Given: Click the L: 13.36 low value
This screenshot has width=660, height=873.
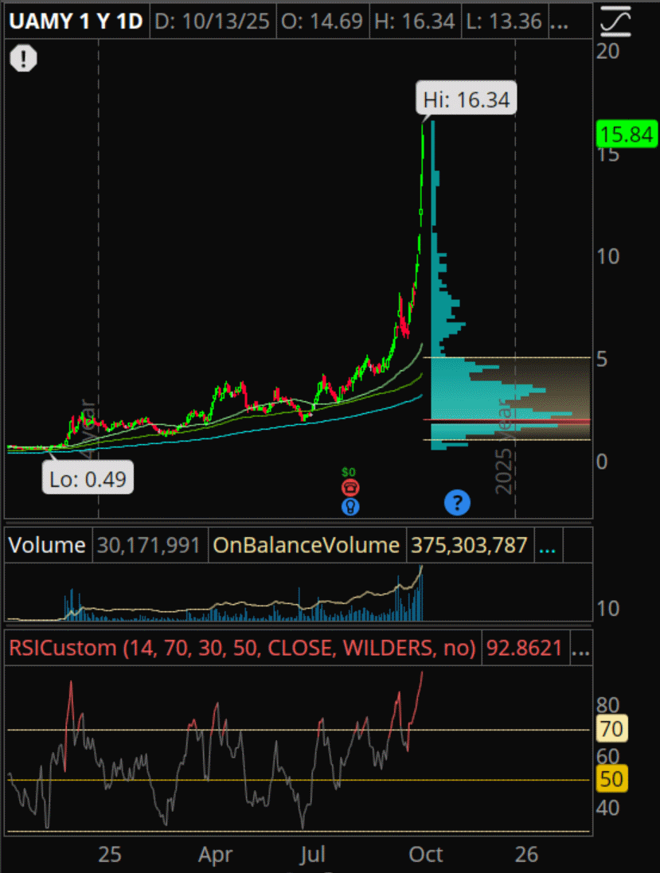Looking at the screenshot, I should coord(504,21).
